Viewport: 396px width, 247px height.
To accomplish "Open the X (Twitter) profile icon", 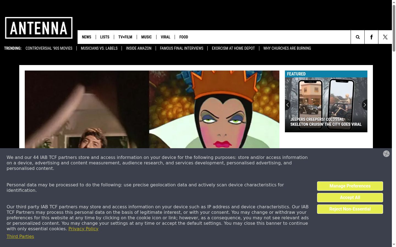I will click(x=385, y=37).
